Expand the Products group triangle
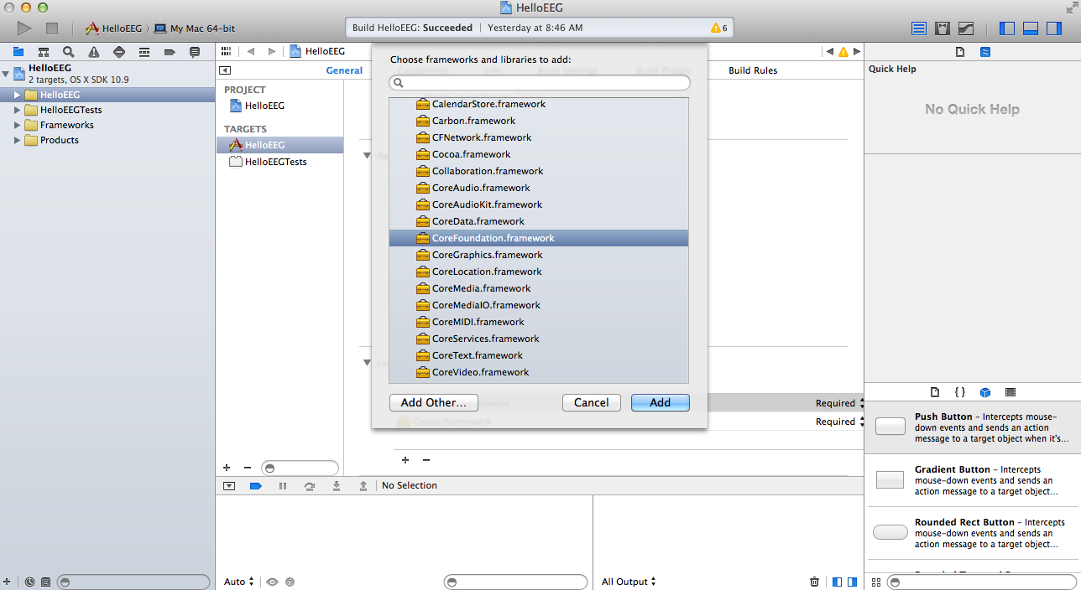1081x590 pixels. (17, 140)
